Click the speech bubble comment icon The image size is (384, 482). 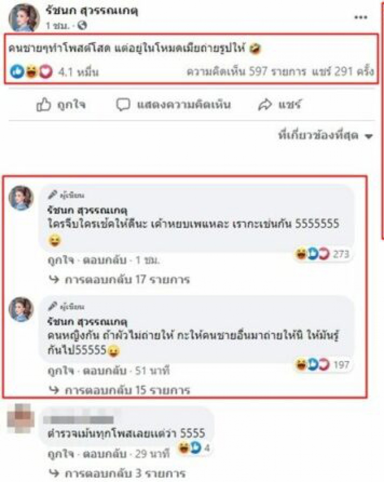click(x=123, y=105)
